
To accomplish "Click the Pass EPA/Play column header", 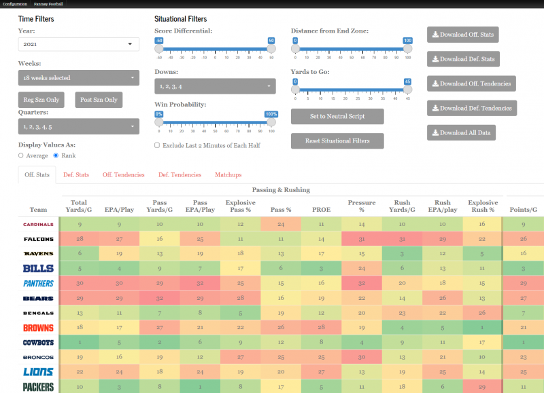I will click(x=200, y=206).
